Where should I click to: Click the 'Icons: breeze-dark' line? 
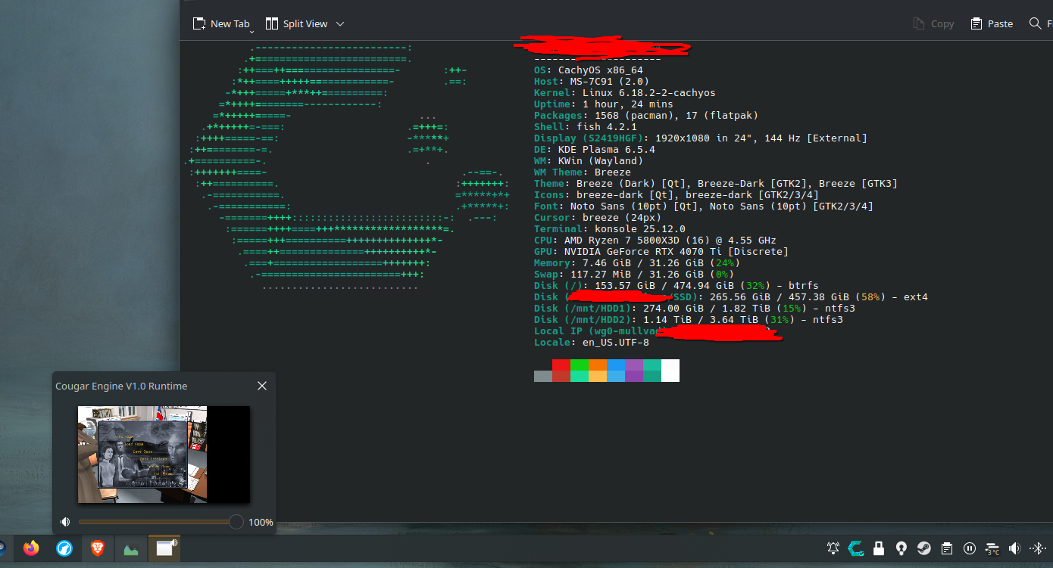click(x=676, y=195)
